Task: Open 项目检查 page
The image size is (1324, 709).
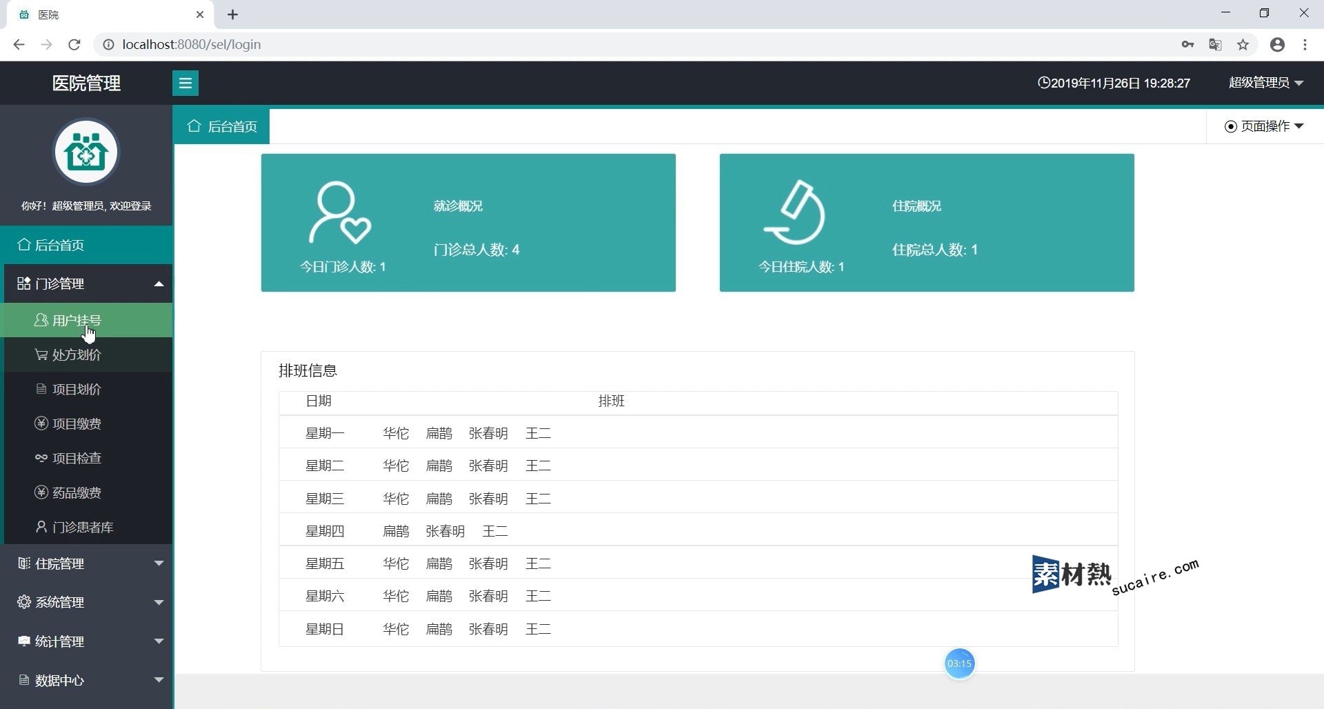Action: tap(86, 458)
